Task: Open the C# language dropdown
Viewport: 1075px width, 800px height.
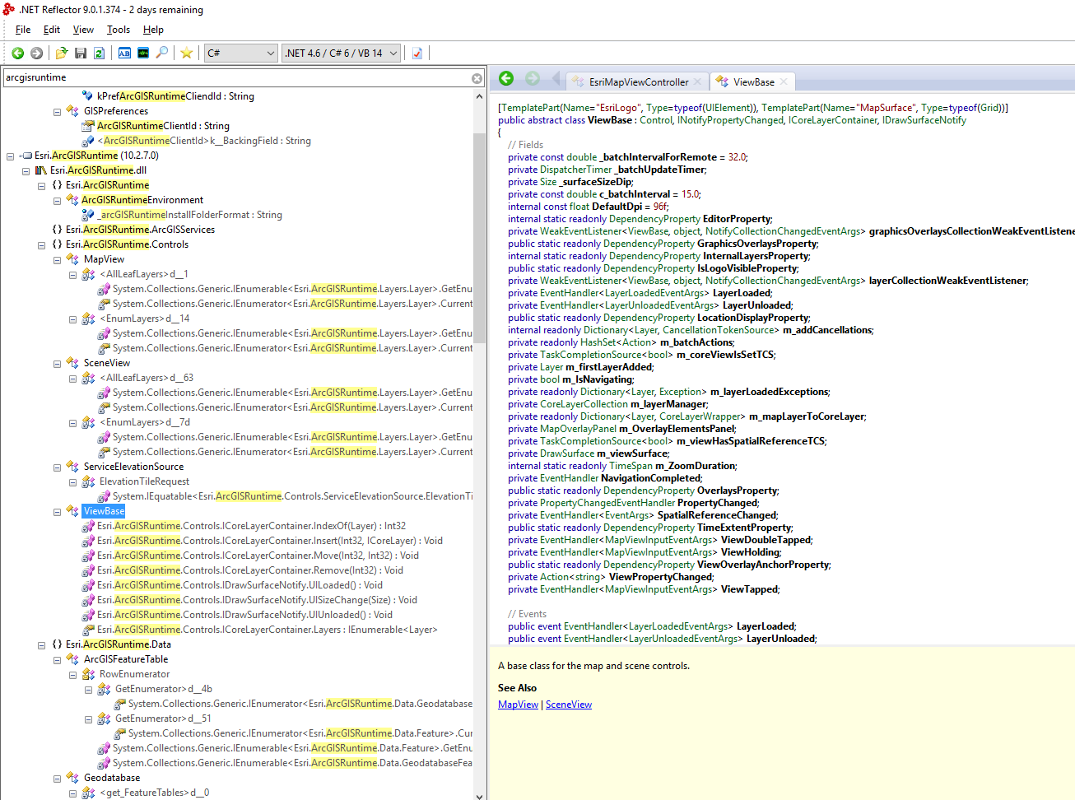Action: pyautogui.click(x=240, y=53)
